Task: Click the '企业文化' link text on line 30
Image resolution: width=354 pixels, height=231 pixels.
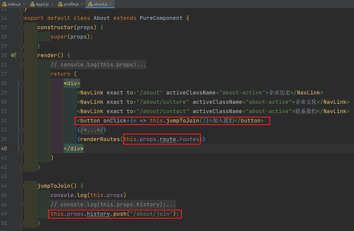Action: (306, 102)
